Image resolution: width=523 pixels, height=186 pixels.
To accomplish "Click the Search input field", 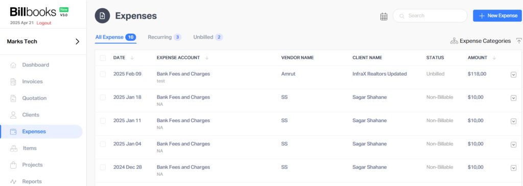I will click(x=430, y=16).
